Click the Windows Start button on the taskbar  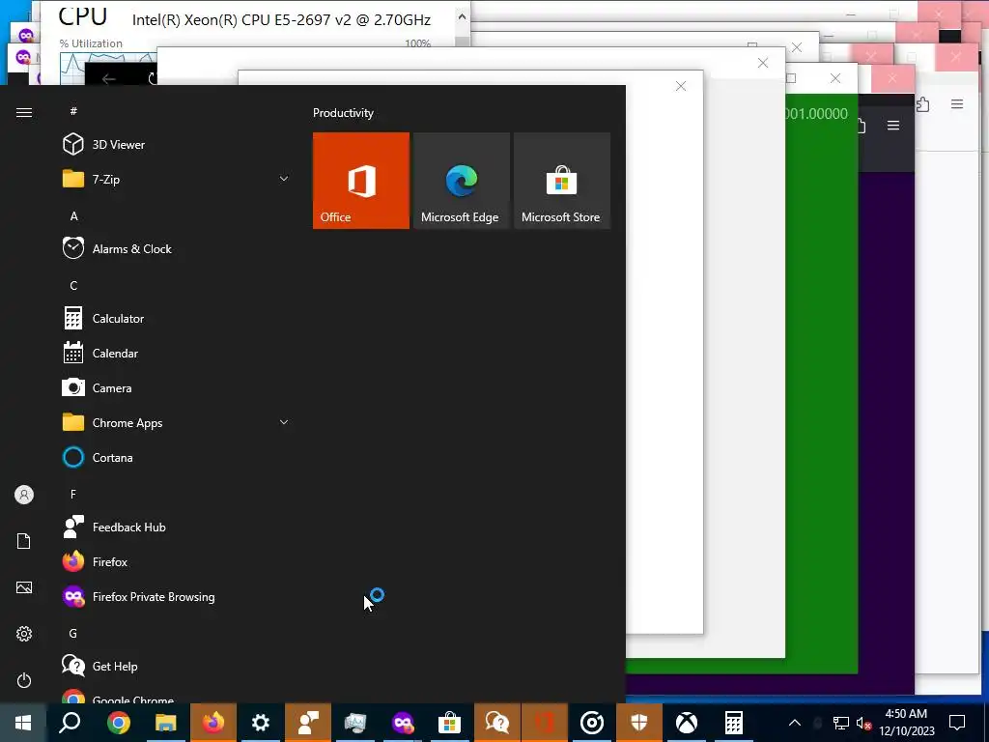pos(23,723)
